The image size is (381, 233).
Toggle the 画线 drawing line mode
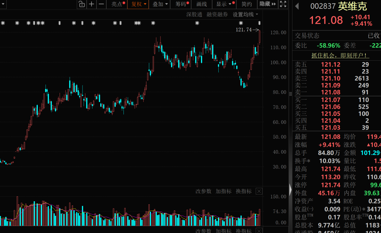pyautogui.click(x=201, y=4)
